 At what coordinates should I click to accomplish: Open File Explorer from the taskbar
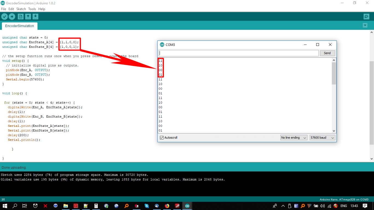pos(66,206)
